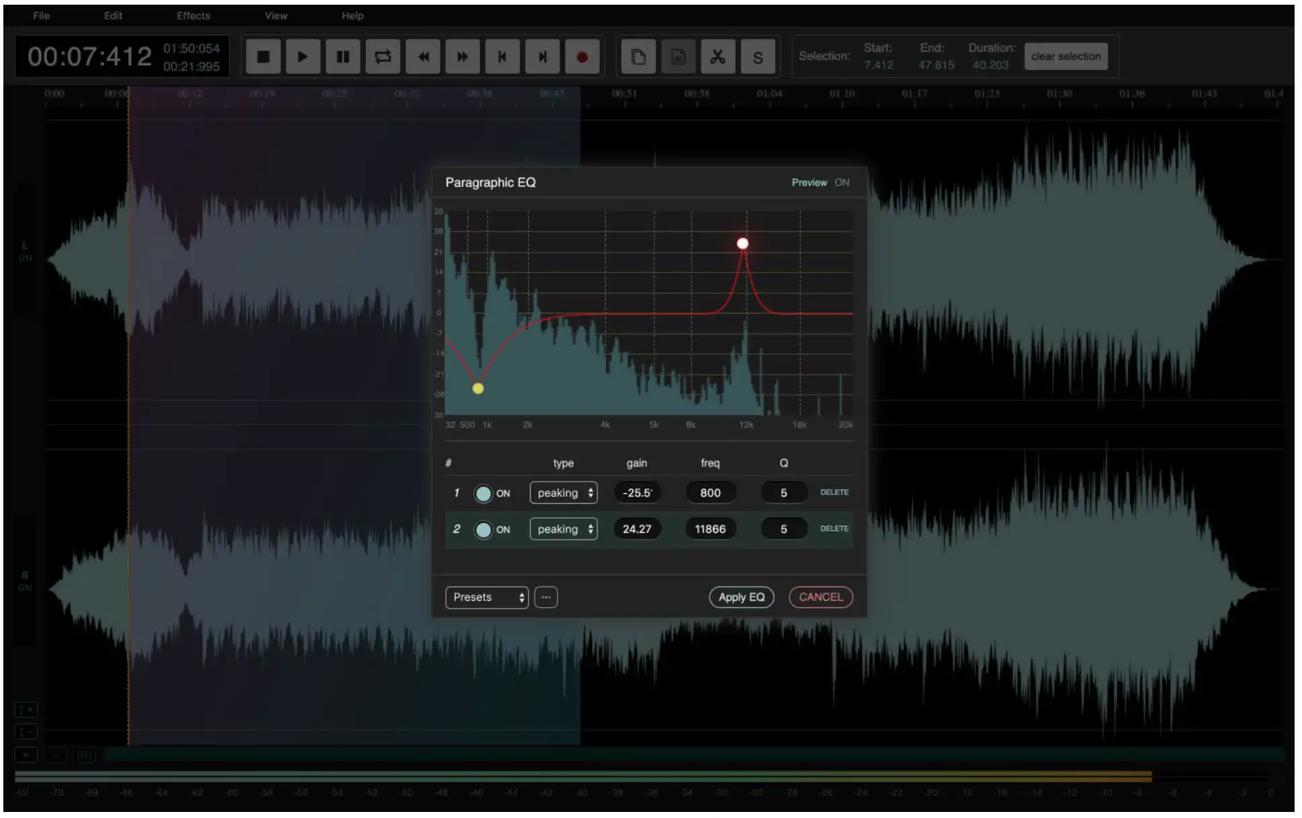Select the yellow EQ node at 800 Hz

[x=478, y=388]
